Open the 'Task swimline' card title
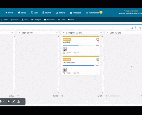This screenshot has width=142, height=115. click(69, 63)
